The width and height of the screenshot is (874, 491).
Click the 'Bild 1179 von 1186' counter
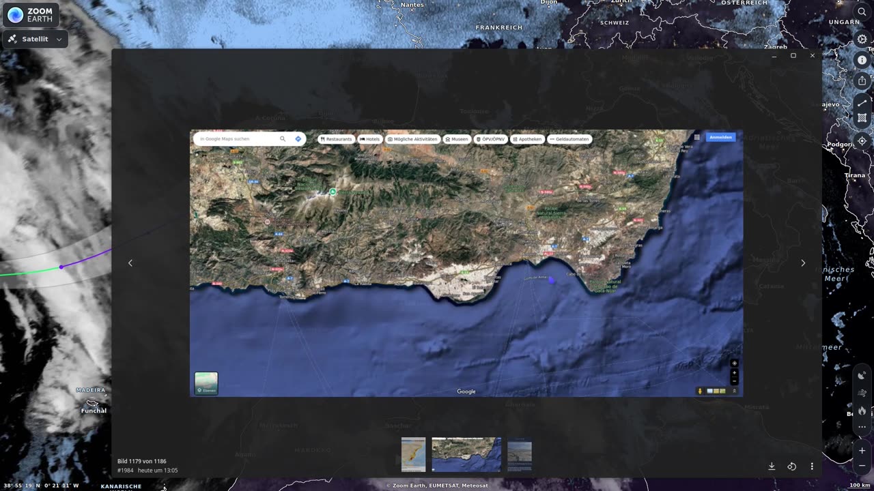point(142,461)
